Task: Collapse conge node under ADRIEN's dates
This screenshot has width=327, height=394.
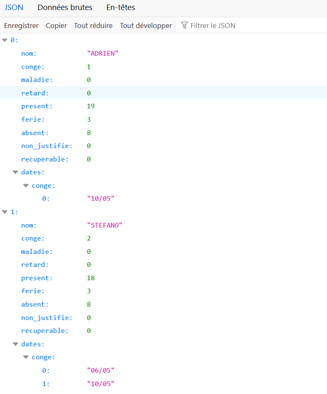Action: point(26,185)
